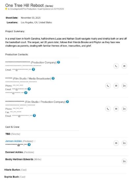Open LinkedIn icon for Film Studio / Media Broadcaster
The image size is (132, 181).
(124, 86)
